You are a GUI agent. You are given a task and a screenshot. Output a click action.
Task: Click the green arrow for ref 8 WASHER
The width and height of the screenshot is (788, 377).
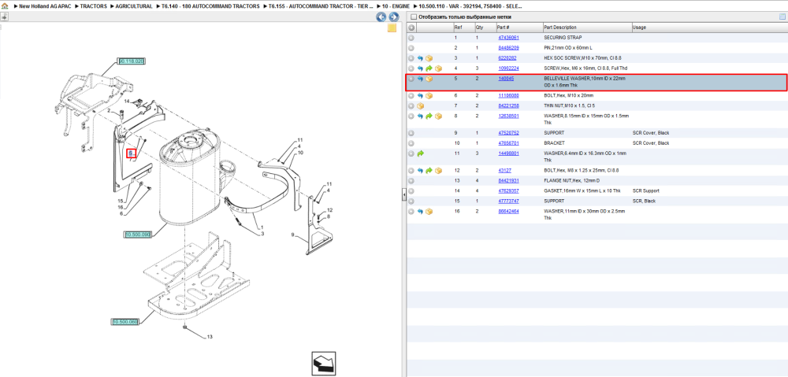coord(429,116)
